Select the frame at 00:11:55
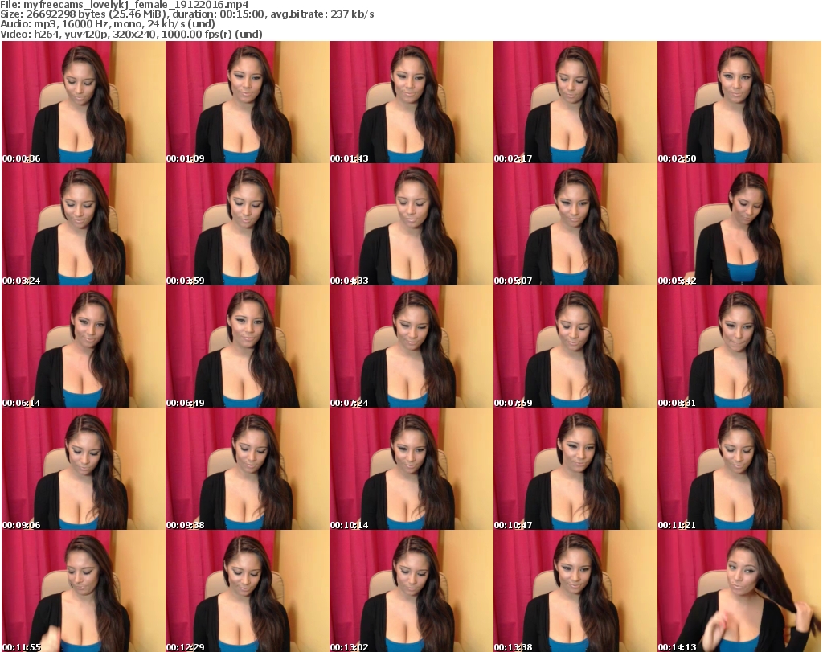The height and width of the screenshot is (652, 823). [x=83, y=592]
